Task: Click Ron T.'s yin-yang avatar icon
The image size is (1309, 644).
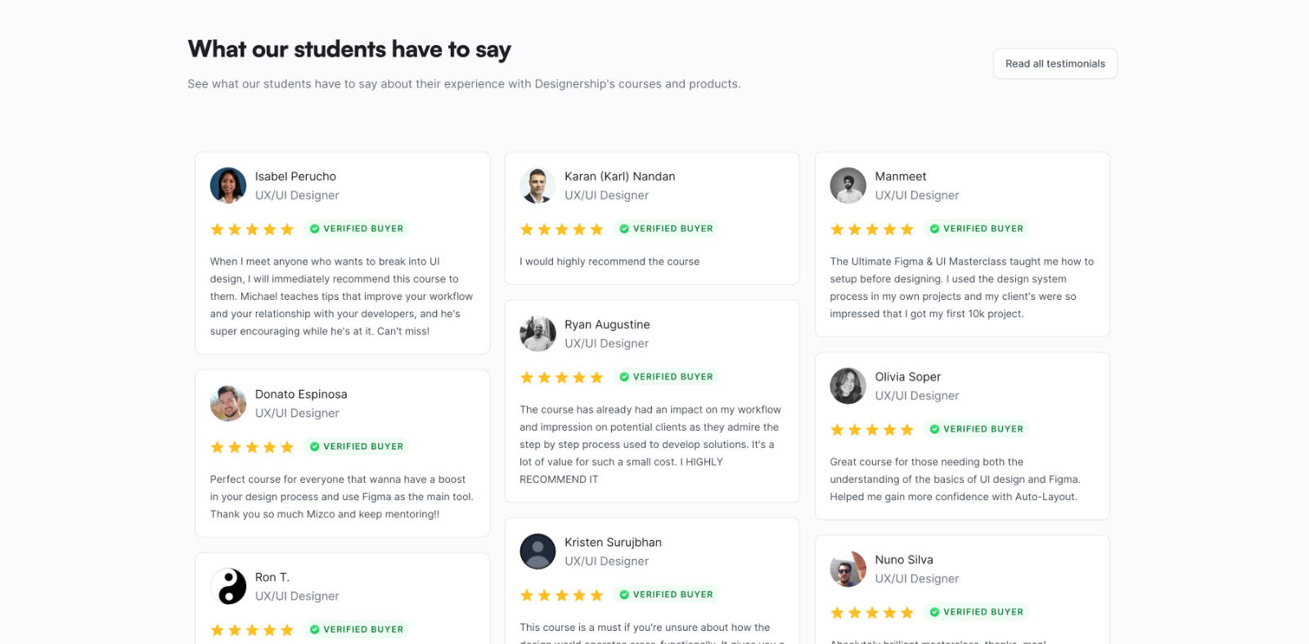Action: [x=228, y=587]
